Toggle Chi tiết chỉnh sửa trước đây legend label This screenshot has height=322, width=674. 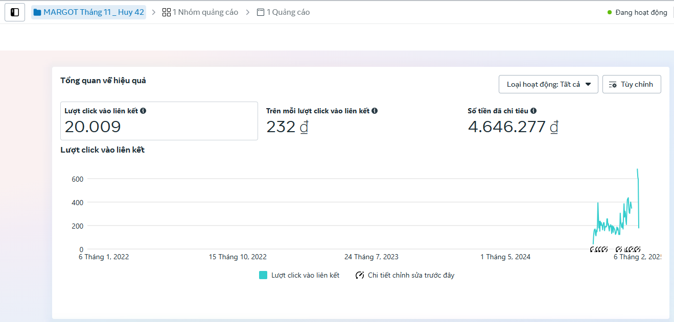411,275
